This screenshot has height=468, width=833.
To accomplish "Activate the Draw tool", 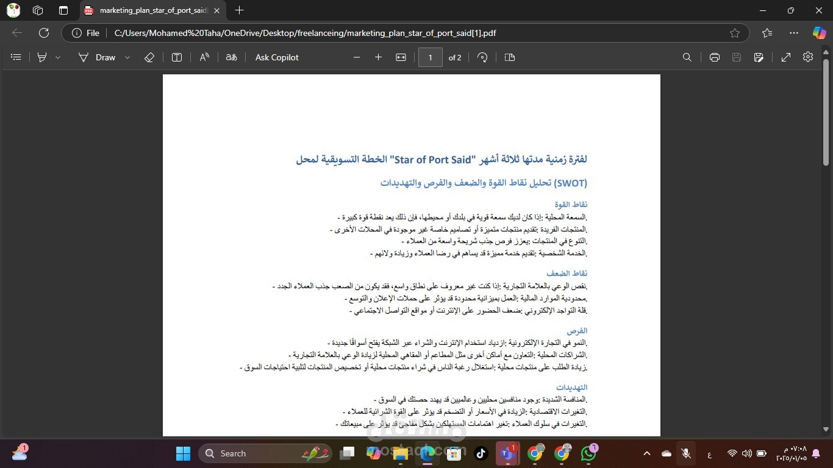I will point(97,57).
